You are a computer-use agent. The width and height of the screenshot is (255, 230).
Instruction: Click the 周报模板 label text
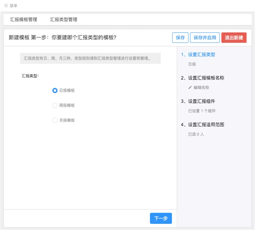[x=67, y=105]
